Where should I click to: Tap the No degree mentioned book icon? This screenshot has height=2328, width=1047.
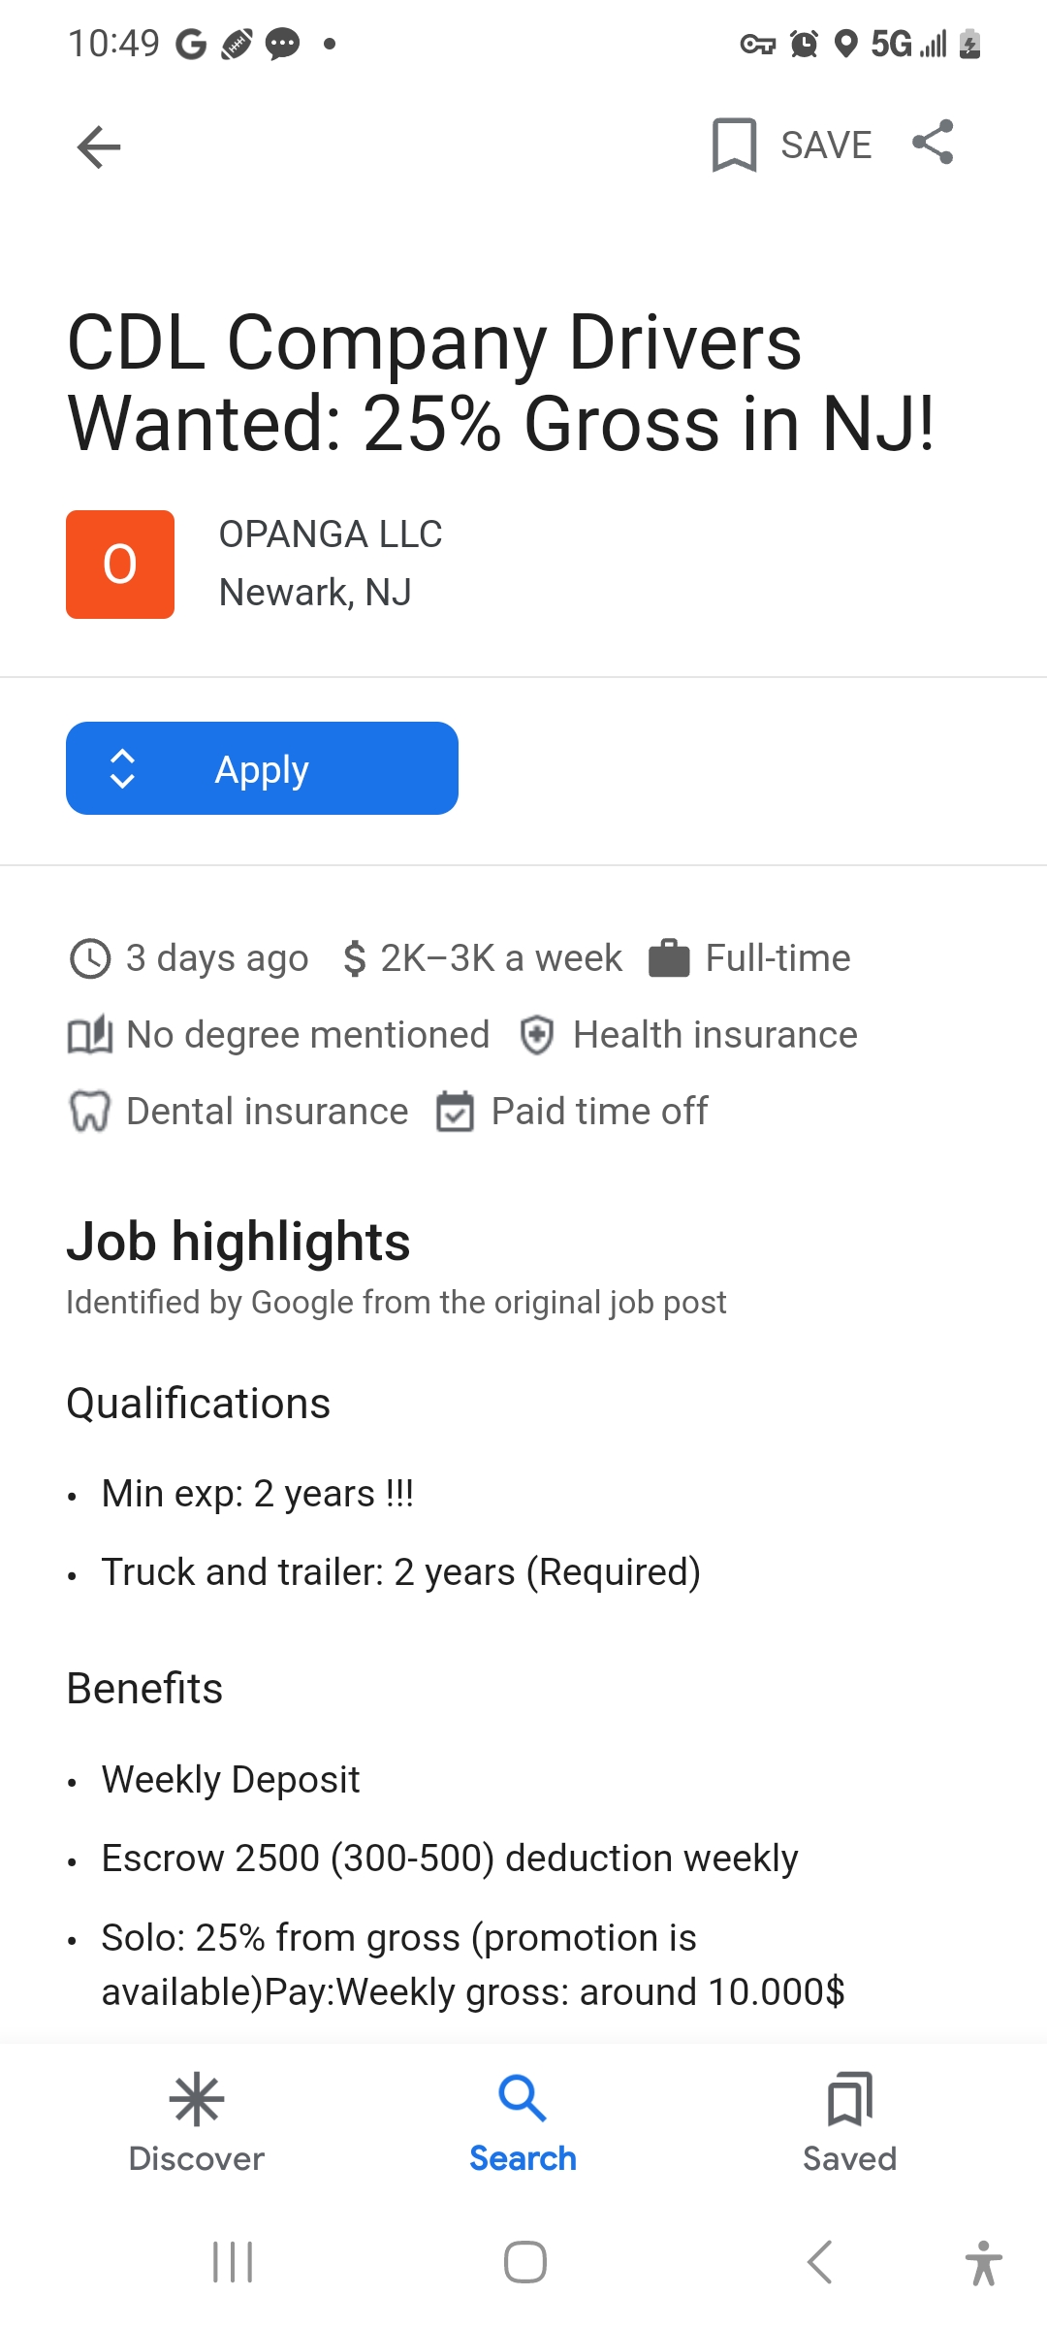point(90,1035)
